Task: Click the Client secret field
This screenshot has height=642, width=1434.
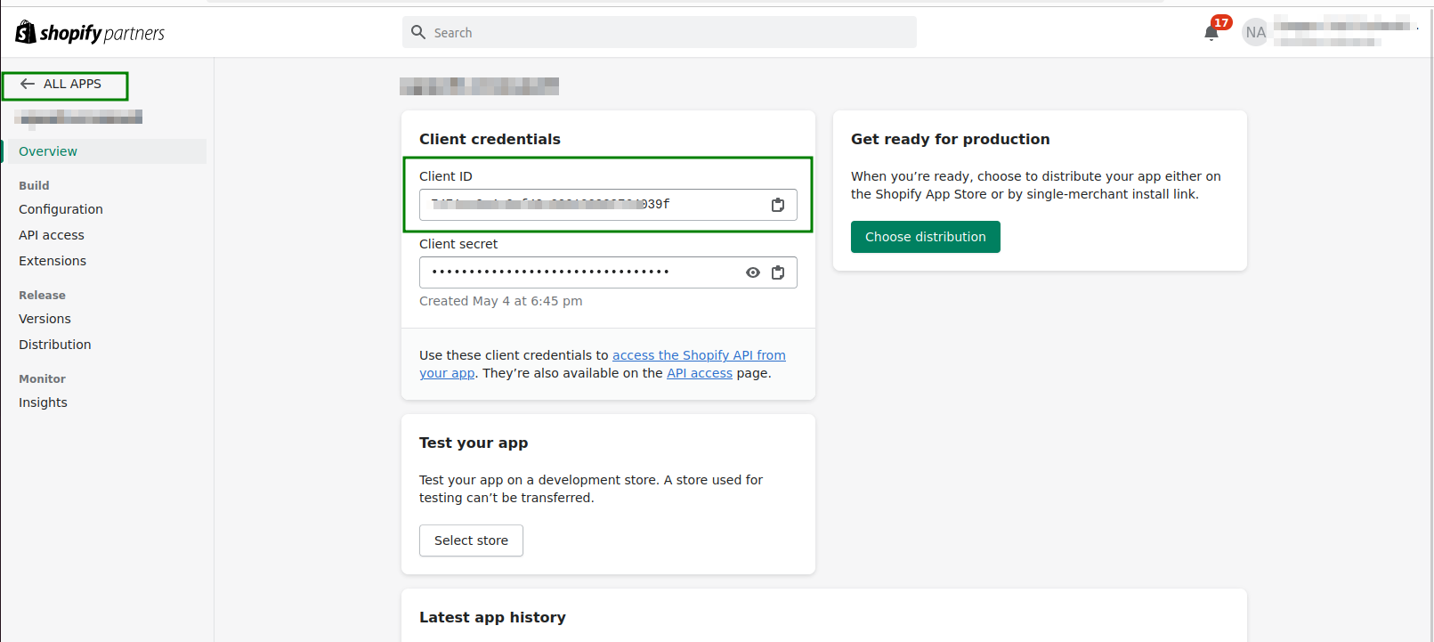Action: click(x=608, y=272)
